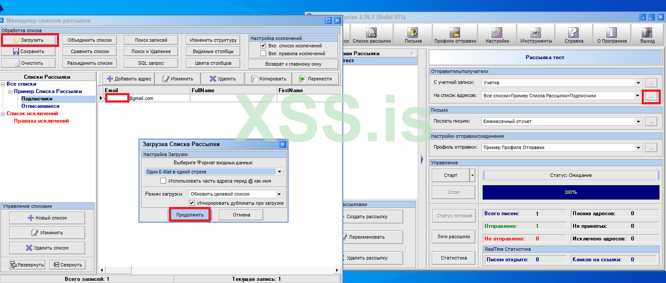Click Продолжить in the load dialog
Viewport: 666px width, 283px height.
190,215
